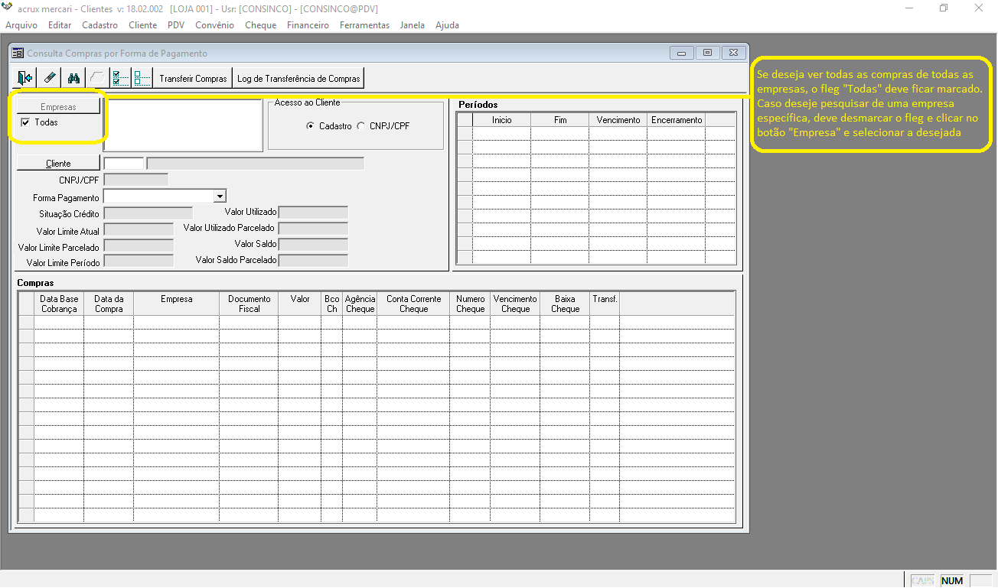
Task: Open the Cheque menu
Action: [260, 25]
